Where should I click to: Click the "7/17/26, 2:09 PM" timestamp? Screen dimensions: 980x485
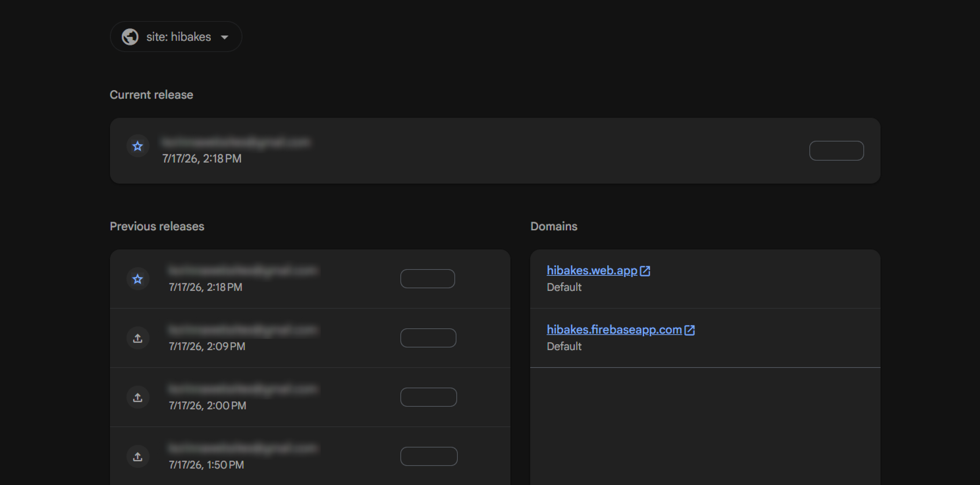click(x=207, y=346)
